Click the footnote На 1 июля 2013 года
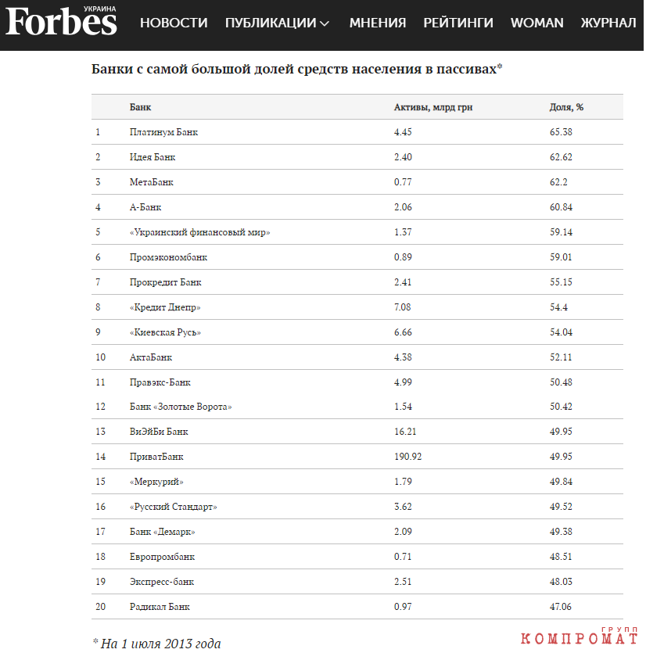Screen dimensions: 646x660 pos(156,644)
